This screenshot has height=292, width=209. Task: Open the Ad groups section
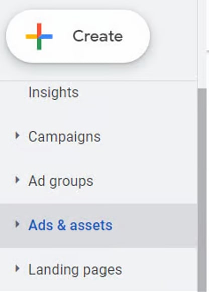[x=61, y=181]
